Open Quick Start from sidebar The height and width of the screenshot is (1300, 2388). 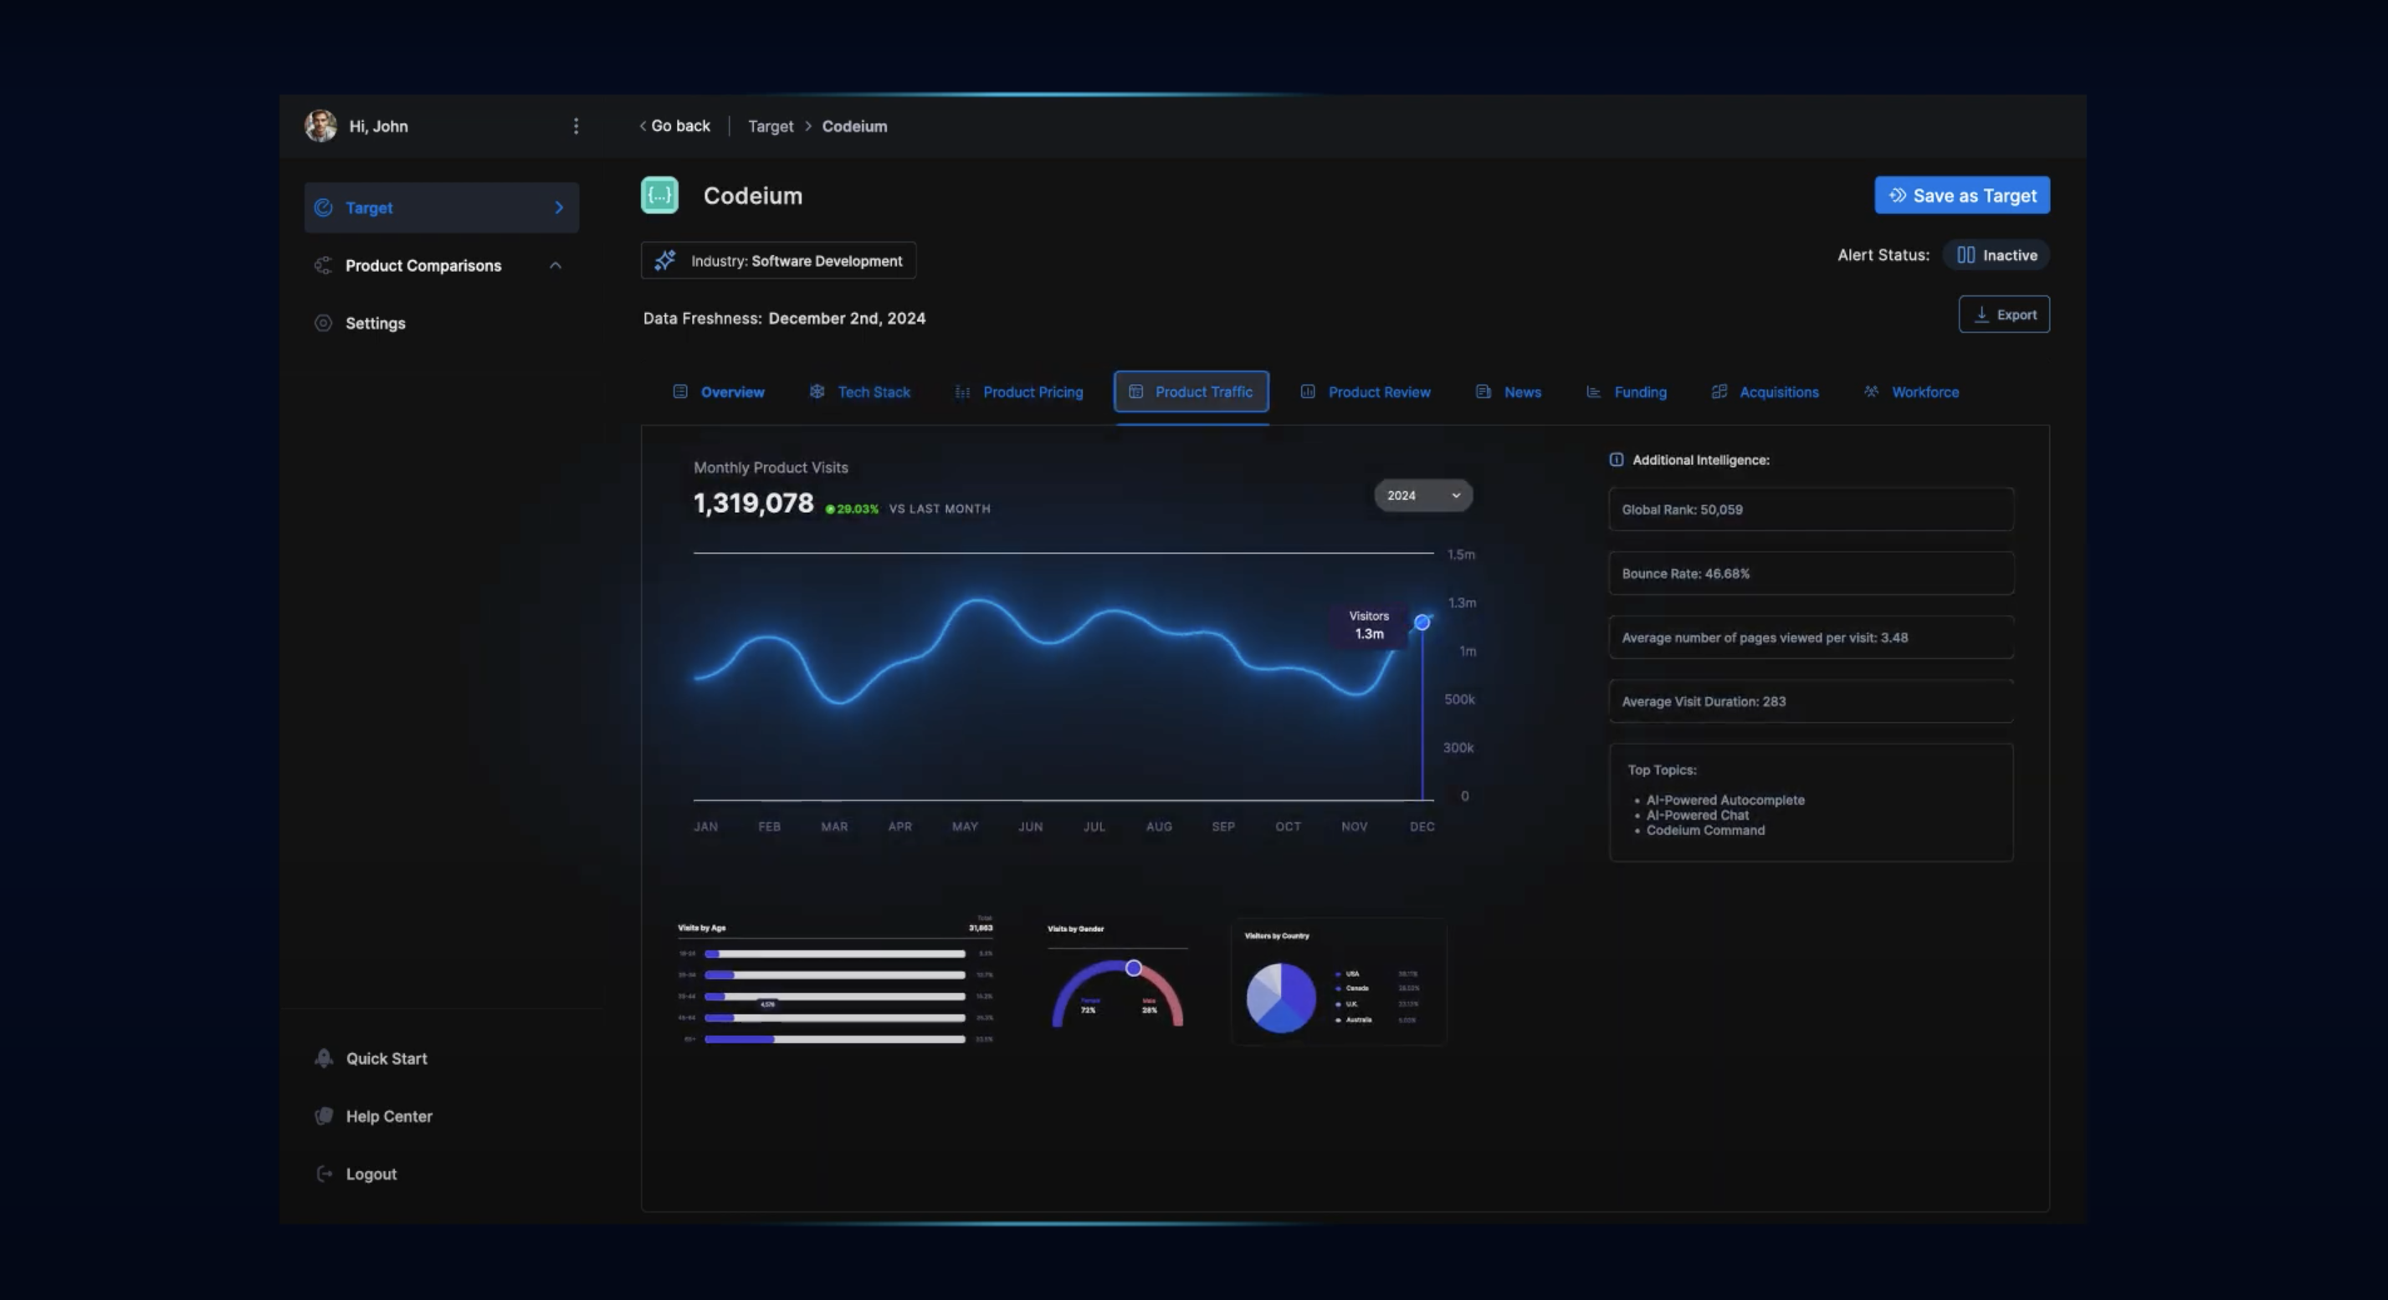386,1057
